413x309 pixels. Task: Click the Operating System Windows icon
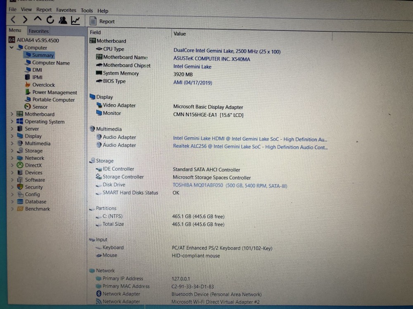[20, 122]
